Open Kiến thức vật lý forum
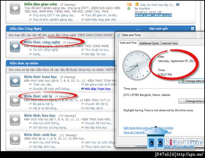The image size is (205, 158). (x=38, y=96)
